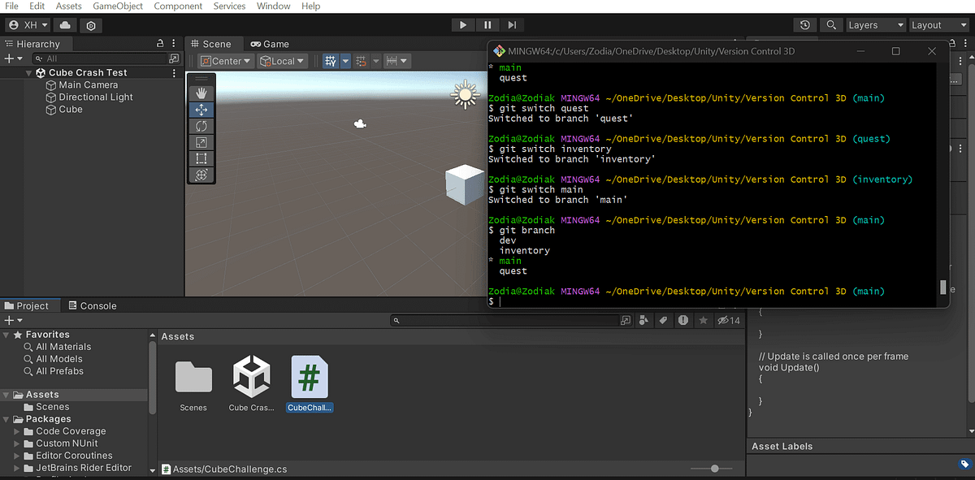
Task: Click the Project search input field
Action: pos(504,321)
